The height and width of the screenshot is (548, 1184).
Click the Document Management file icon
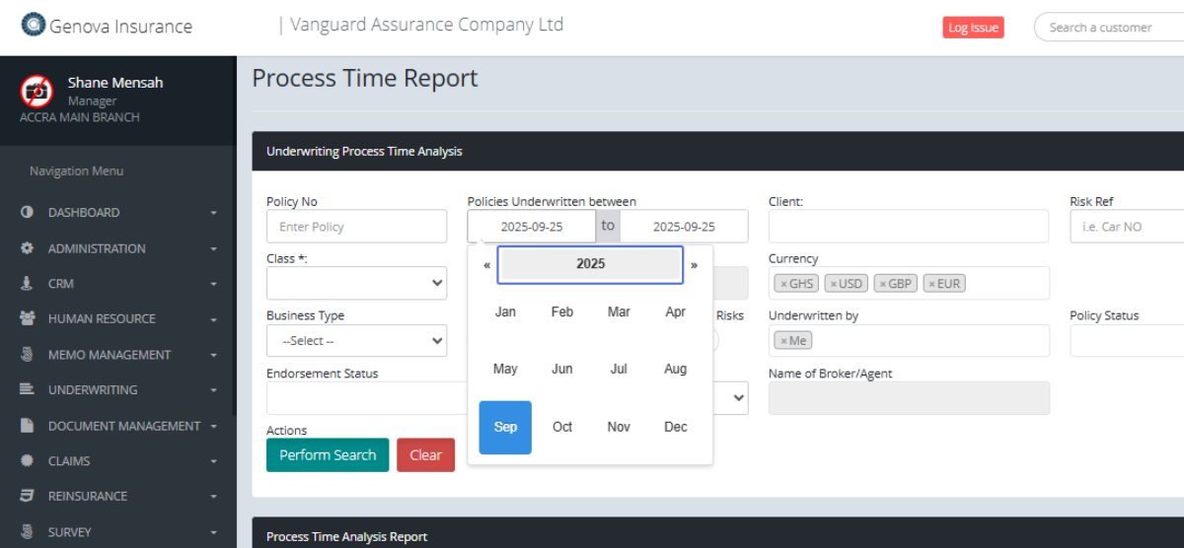pos(27,426)
